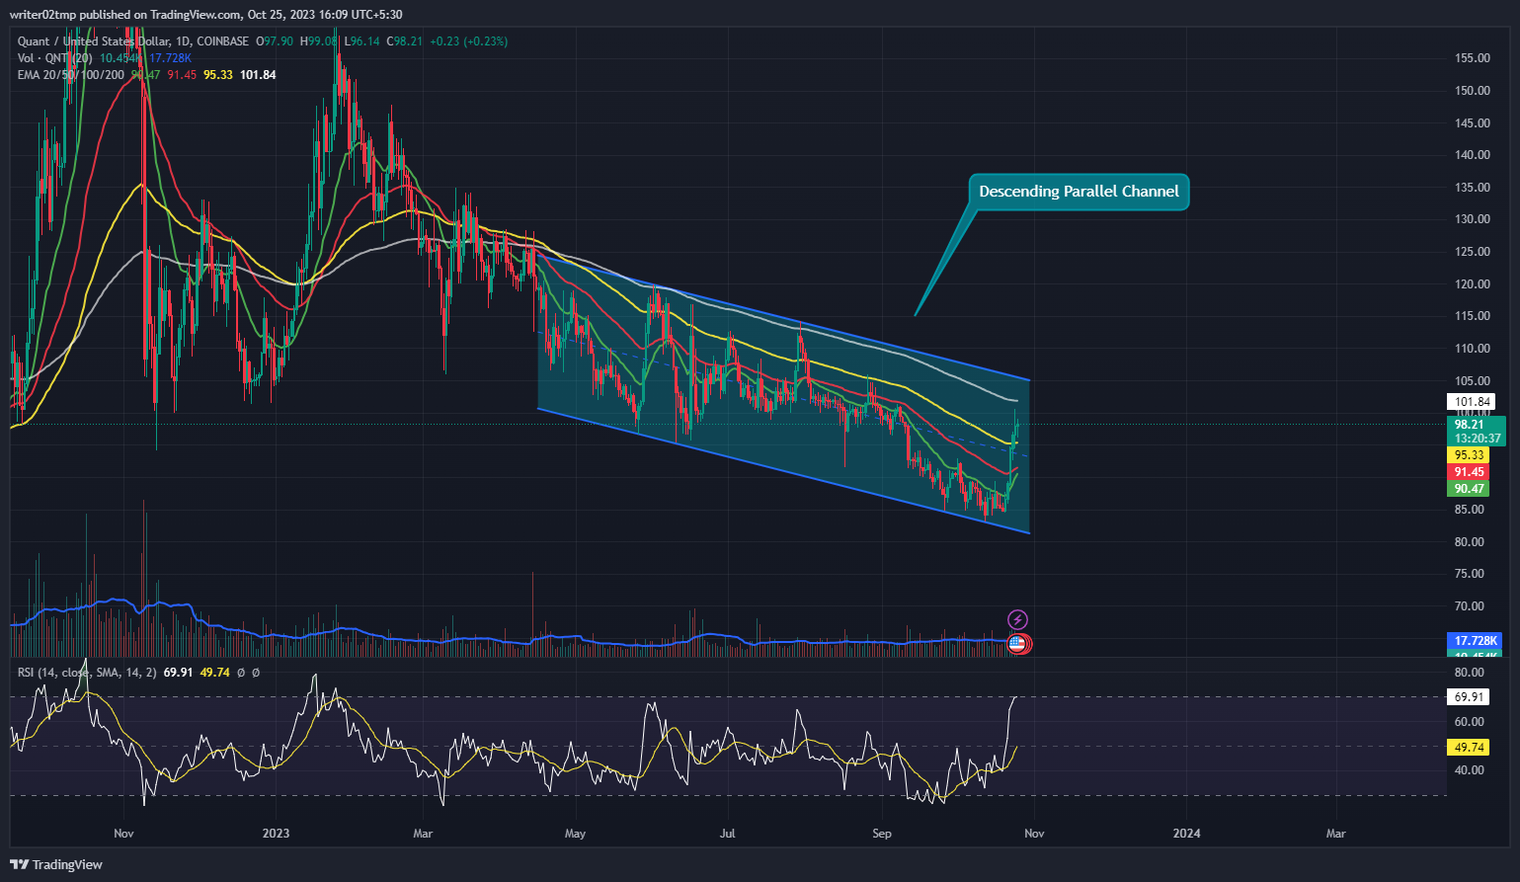Click the 17.728K value in volume legend
Image resolution: width=1520 pixels, height=882 pixels.
tap(170, 58)
